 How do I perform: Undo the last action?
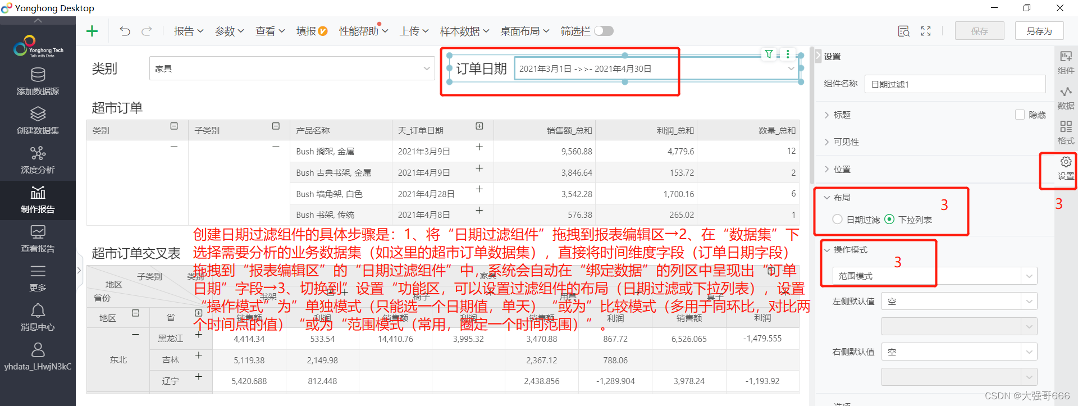pyautogui.click(x=125, y=31)
